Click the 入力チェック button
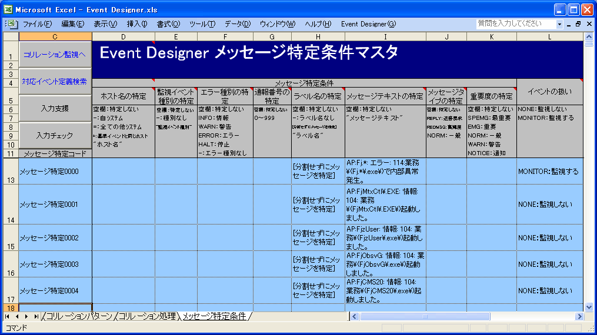Viewport: 597px width, 335px height. coord(55,135)
